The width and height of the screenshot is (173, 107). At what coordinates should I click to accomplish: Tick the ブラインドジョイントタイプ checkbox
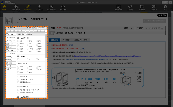pyautogui.click(x=18, y=90)
